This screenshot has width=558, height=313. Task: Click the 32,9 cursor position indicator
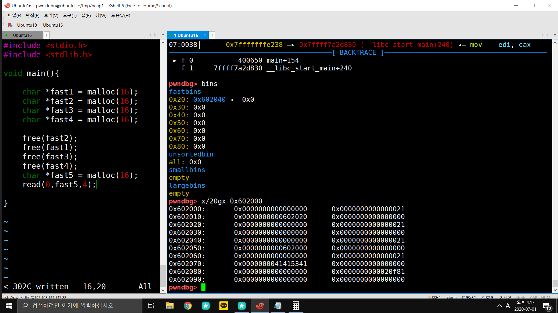pyautogui.click(x=488, y=297)
